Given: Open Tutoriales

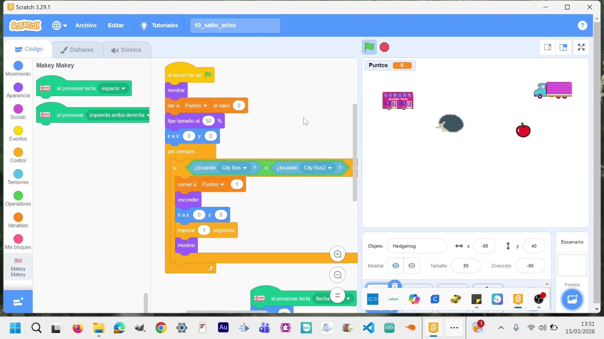Looking at the screenshot, I should tap(159, 25).
